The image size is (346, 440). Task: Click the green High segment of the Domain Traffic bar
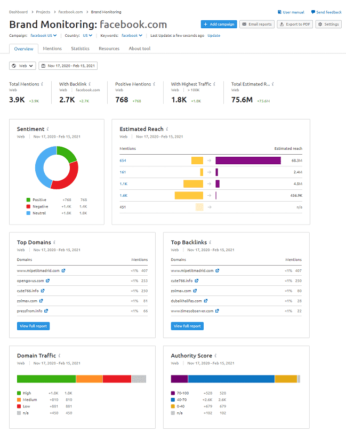46,379
